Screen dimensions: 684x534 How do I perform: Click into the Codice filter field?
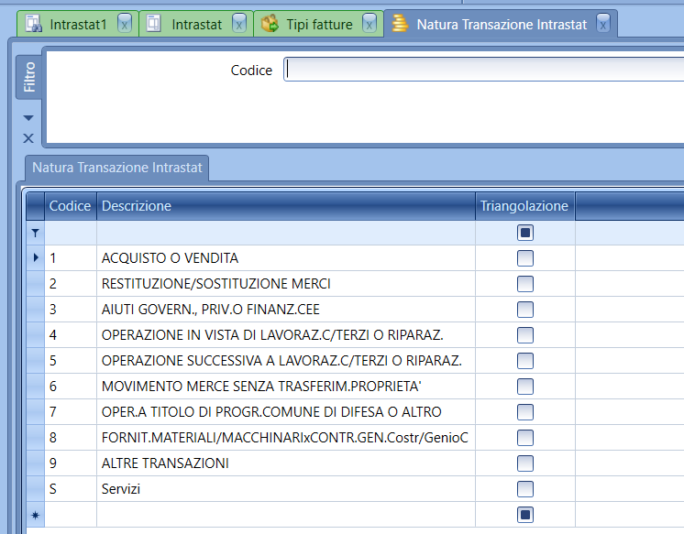pos(483,70)
